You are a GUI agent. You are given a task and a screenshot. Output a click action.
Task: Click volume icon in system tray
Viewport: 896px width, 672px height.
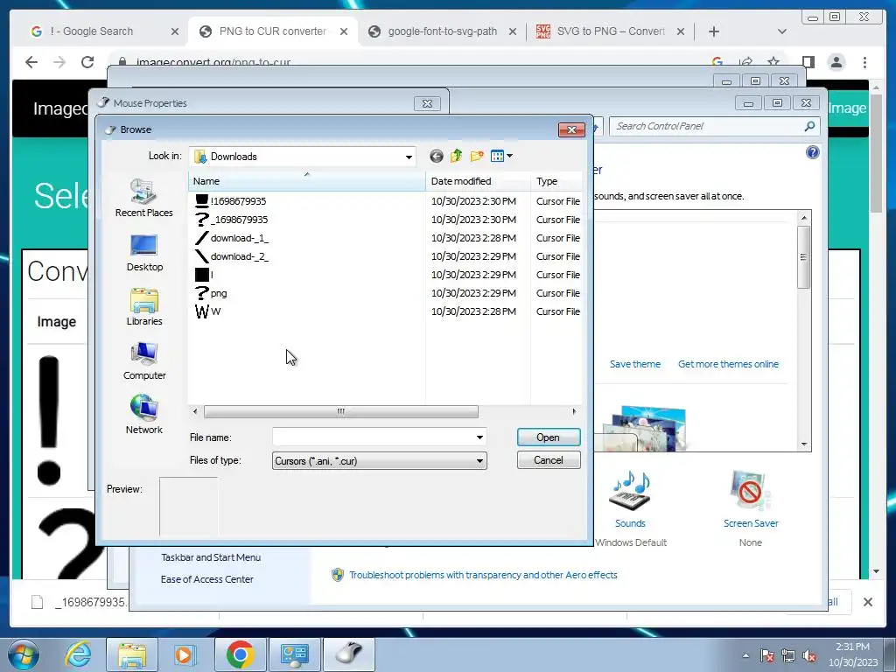click(x=808, y=656)
